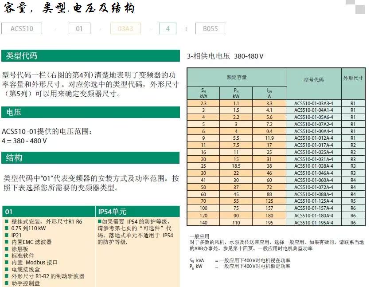390x287 pixels.
Task: Click the 额定容量 table header
Action: coord(237,77)
